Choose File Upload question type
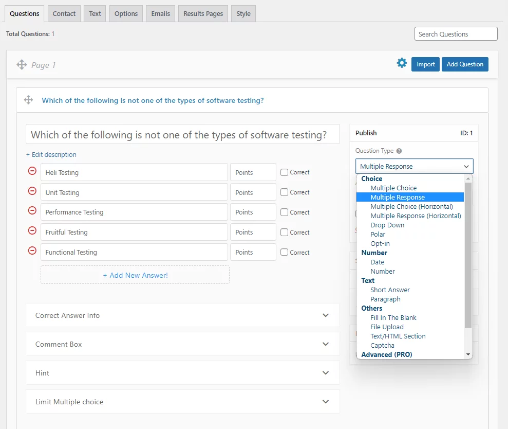The height and width of the screenshot is (429, 508). tap(410, 327)
